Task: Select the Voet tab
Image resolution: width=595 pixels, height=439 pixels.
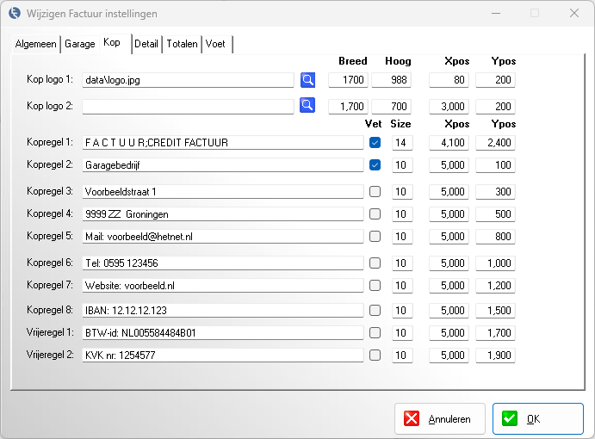Action: (215, 44)
